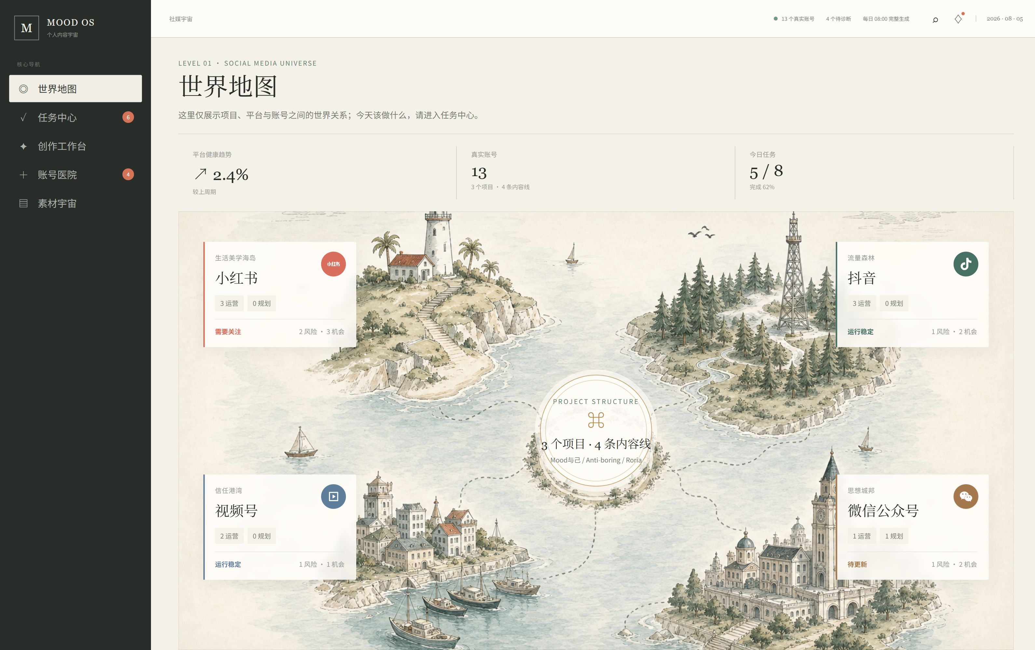
Task: Open 素材宇宙 in the sidebar
Action: pos(75,203)
